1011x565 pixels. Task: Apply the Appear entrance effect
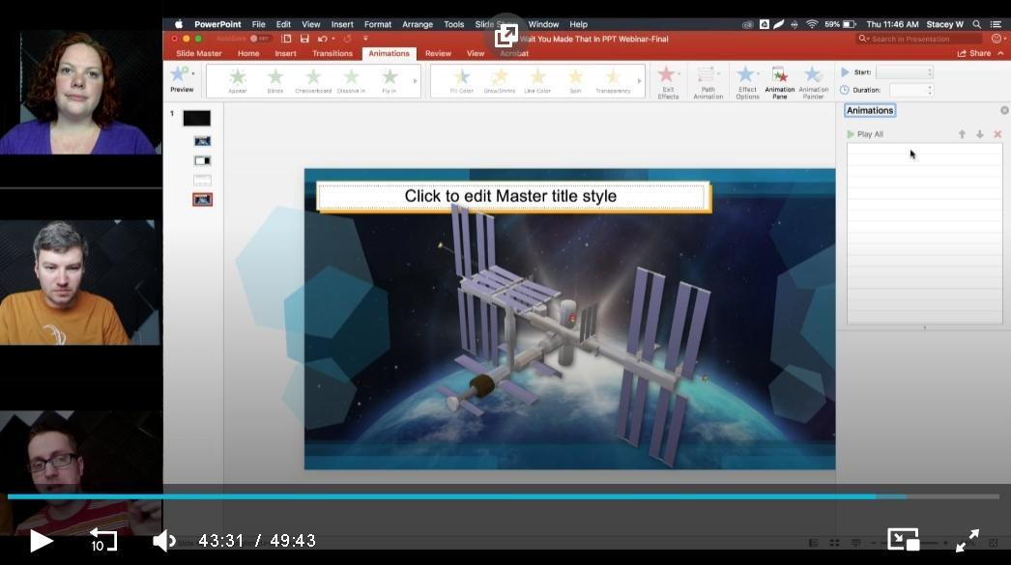click(x=237, y=81)
